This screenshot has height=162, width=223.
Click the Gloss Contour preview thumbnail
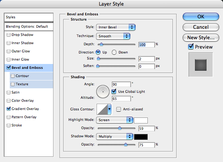pyautogui.click(x=102, y=109)
